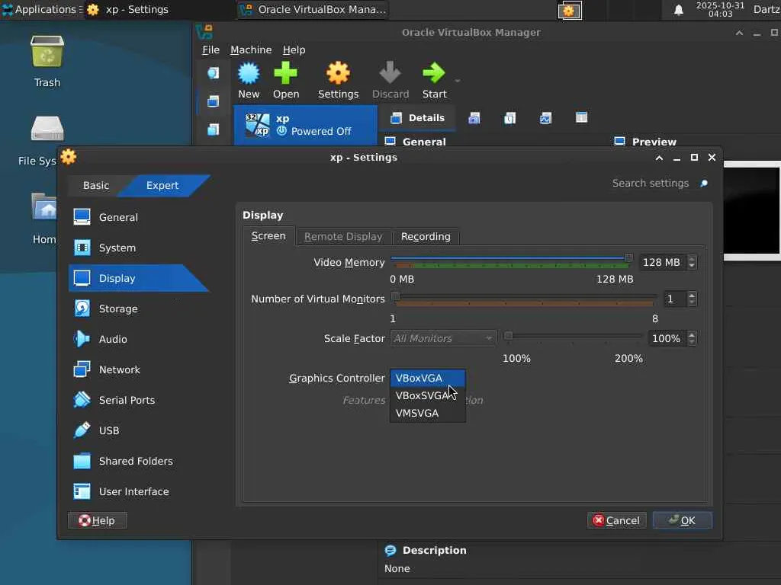Open the Network settings category
This screenshot has width=781, height=585.
139,369
